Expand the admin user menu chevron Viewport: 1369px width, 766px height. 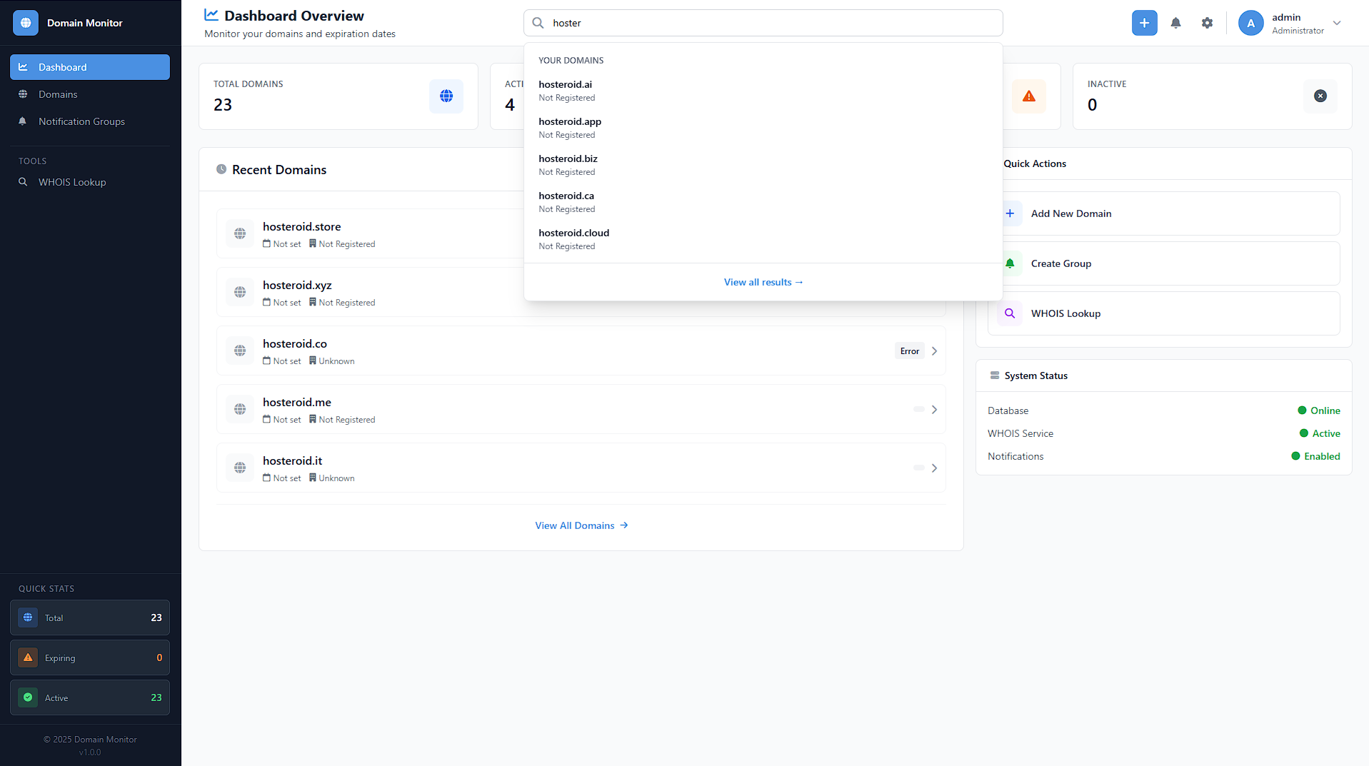pyautogui.click(x=1337, y=23)
